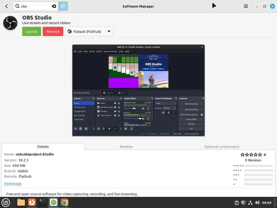Click the size value 490 MB
Viewport: 277px width, 208px height.
click(x=19, y=166)
